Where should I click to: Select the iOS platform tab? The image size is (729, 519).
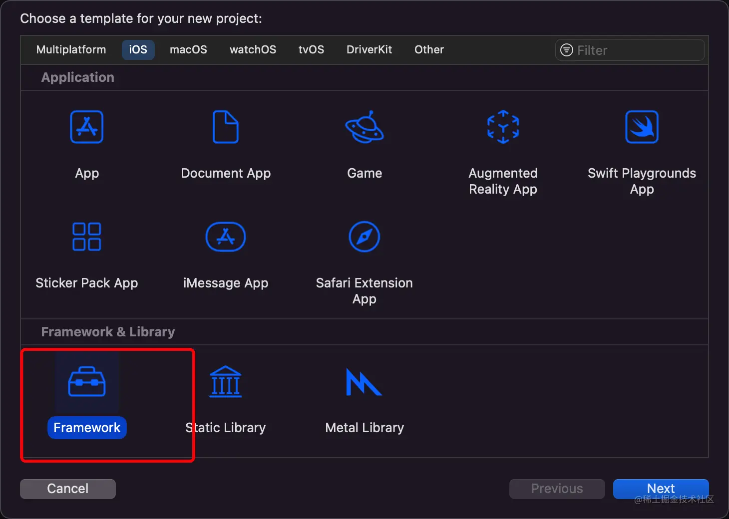point(138,49)
